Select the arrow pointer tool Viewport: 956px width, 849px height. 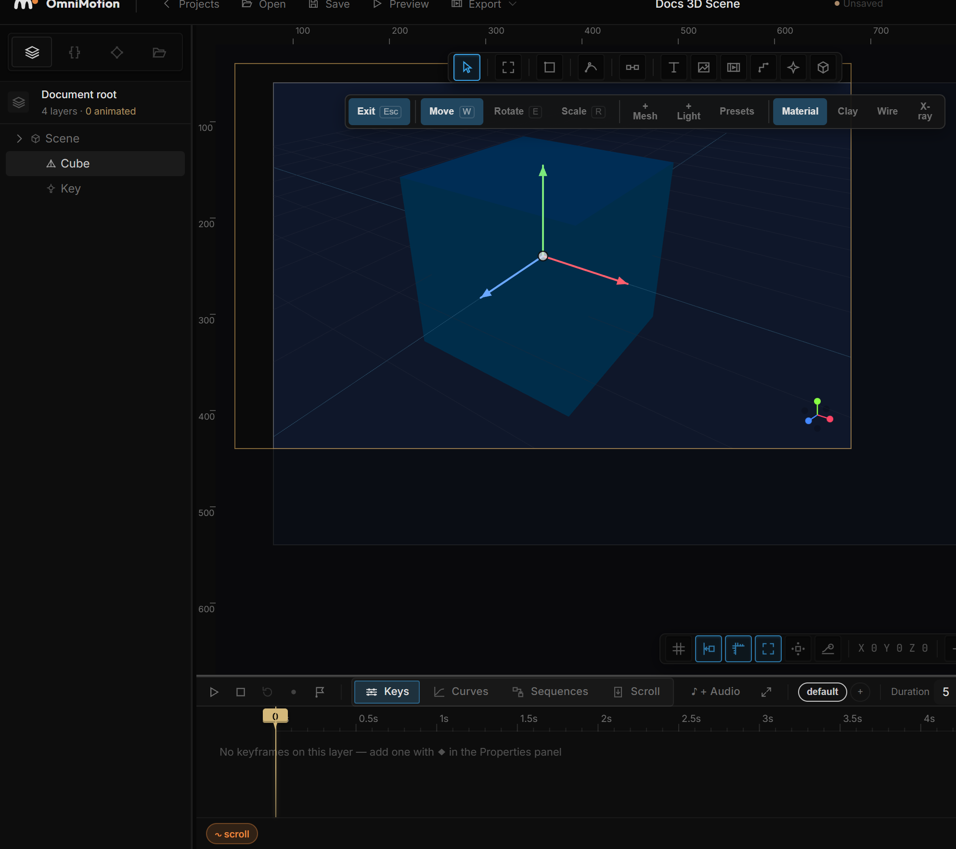[x=466, y=67]
